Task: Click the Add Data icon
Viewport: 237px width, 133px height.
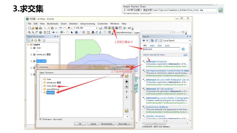Action: pos(69,28)
